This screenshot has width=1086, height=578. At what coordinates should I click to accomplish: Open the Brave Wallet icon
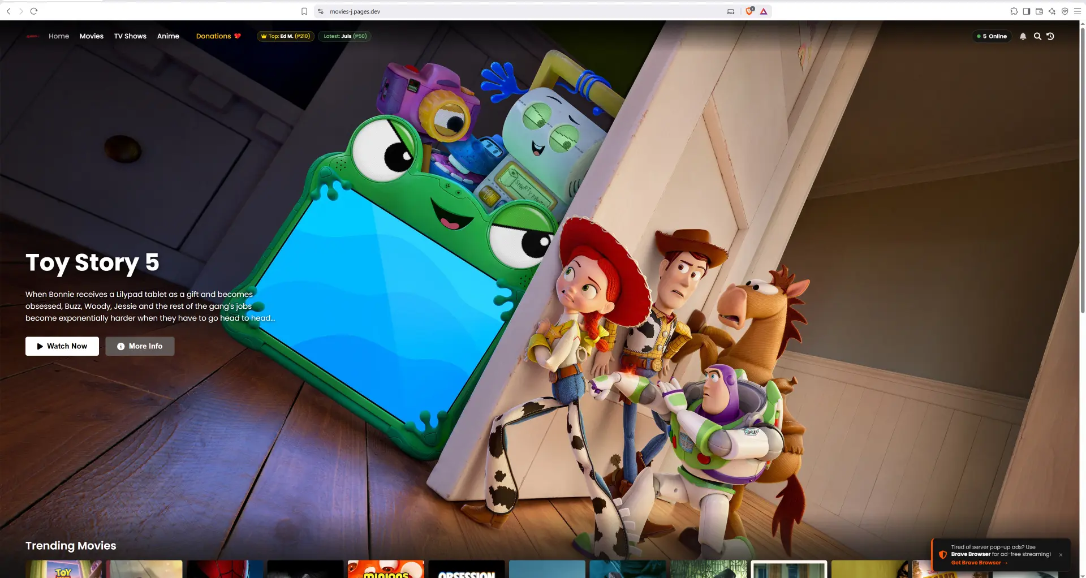(1039, 11)
